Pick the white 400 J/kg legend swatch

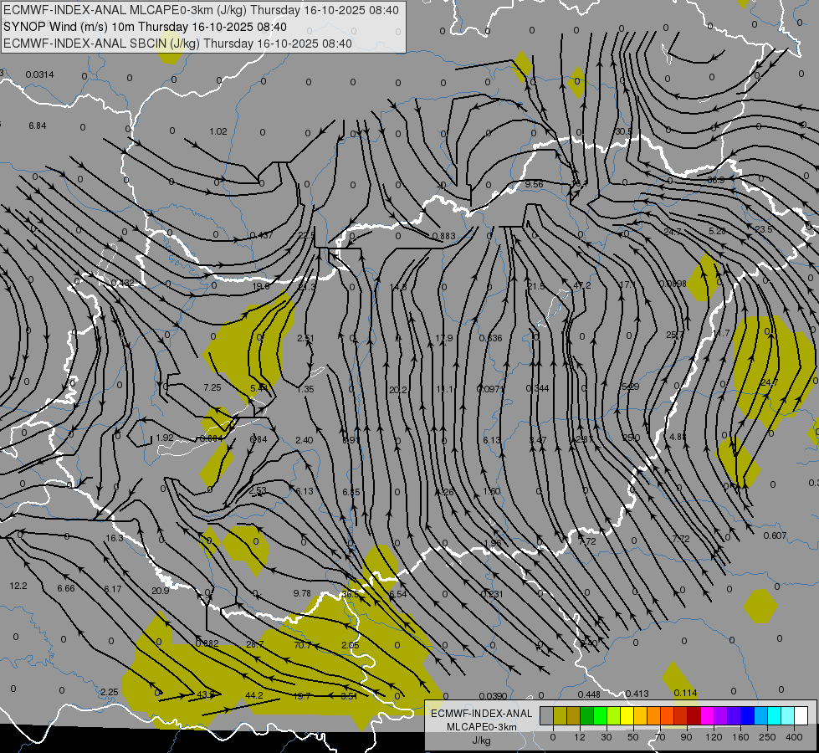click(801, 715)
